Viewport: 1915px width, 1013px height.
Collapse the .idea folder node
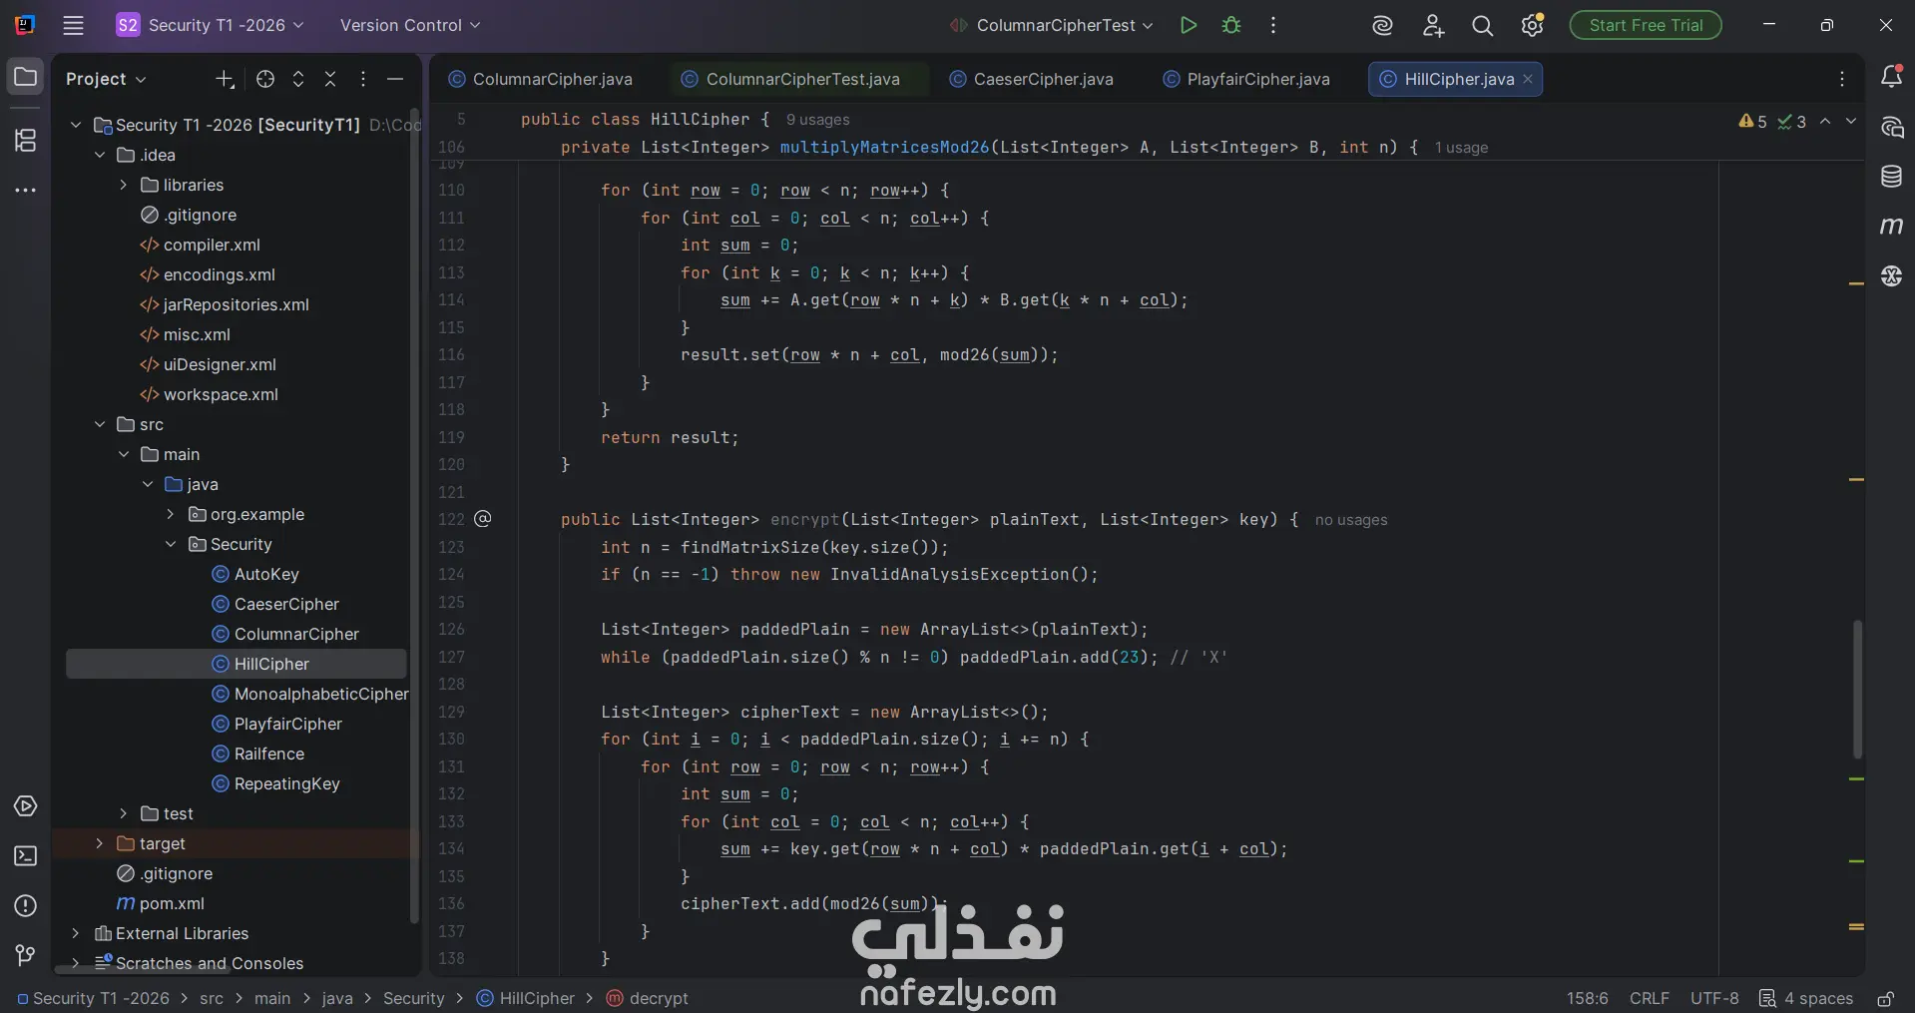pyautogui.click(x=100, y=155)
